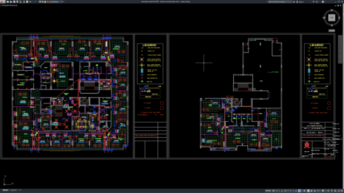Create a new drawing from Quick Access toolbar
This screenshot has width=344, height=193.
(8, 2)
